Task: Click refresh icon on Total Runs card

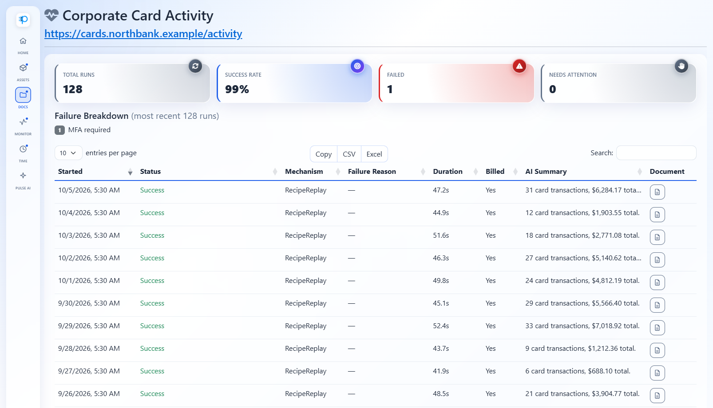Action: [195, 66]
